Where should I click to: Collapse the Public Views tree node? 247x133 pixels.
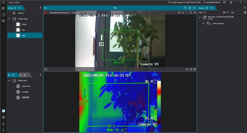(9, 19)
